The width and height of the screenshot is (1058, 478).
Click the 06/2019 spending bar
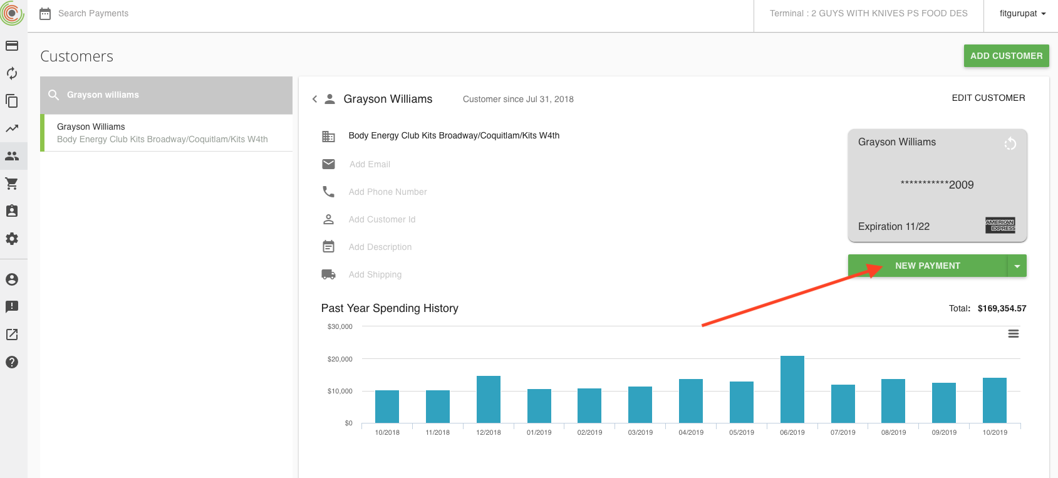pyautogui.click(x=792, y=389)
